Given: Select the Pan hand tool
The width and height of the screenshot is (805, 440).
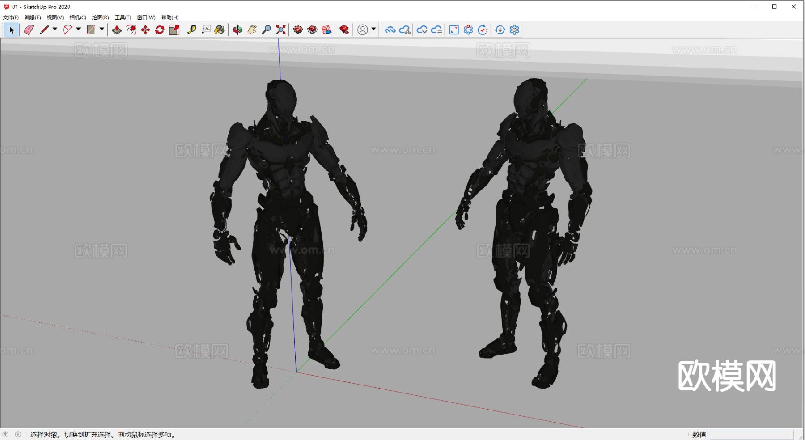Looking at the screenshot, I should [252, 30].
